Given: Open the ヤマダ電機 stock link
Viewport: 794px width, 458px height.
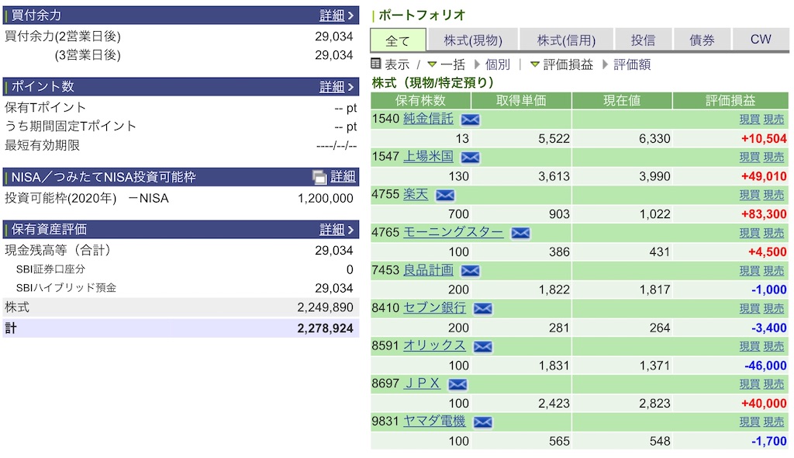Looking at the screenshot, I should coord(434,422).
